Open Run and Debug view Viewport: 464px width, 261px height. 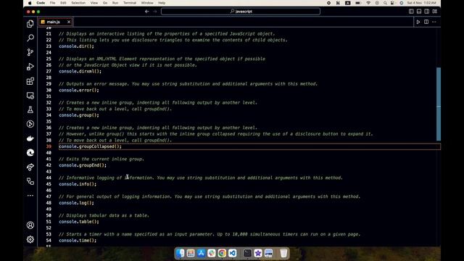(30, 67)
